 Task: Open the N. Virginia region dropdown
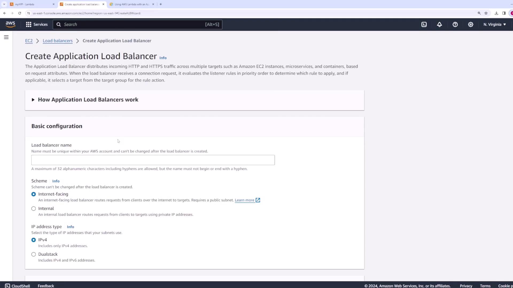[x=495, y=25]
